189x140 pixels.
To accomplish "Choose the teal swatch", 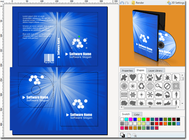I will click(152, 119).
